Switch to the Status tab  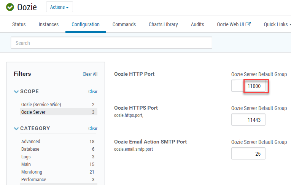pyautogui.click(x=19, y=24)
